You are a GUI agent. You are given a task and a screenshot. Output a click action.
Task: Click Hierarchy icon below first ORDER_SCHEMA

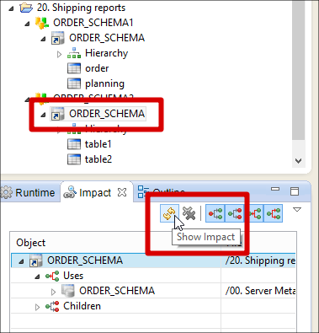(x=74, y=53)
